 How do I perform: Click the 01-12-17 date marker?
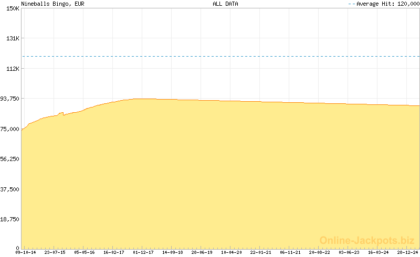(143, 252)
